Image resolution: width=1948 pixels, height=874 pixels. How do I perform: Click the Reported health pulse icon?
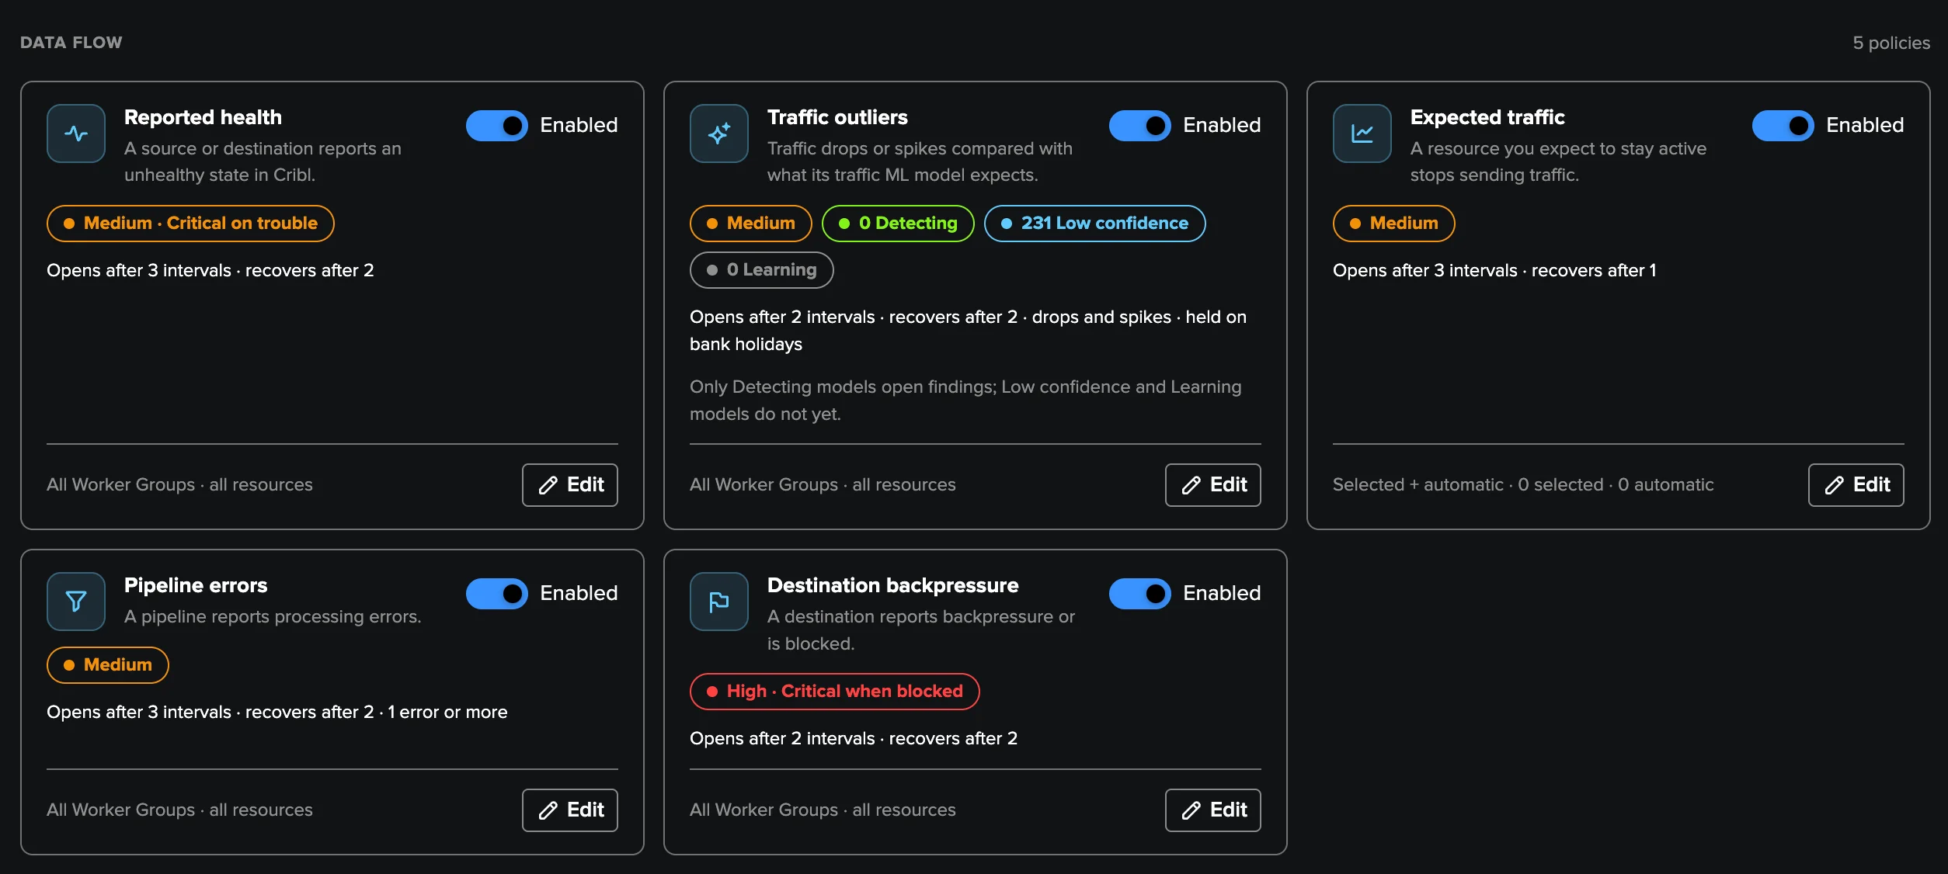point(76,134)
